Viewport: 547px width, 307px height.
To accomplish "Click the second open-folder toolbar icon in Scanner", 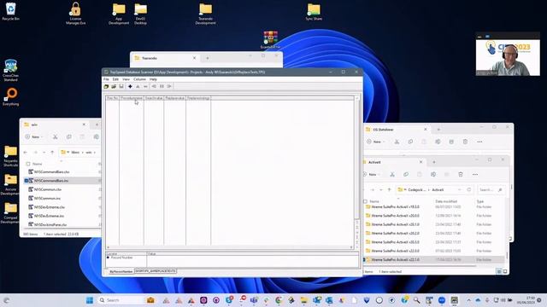I will (x=114, y=86).
